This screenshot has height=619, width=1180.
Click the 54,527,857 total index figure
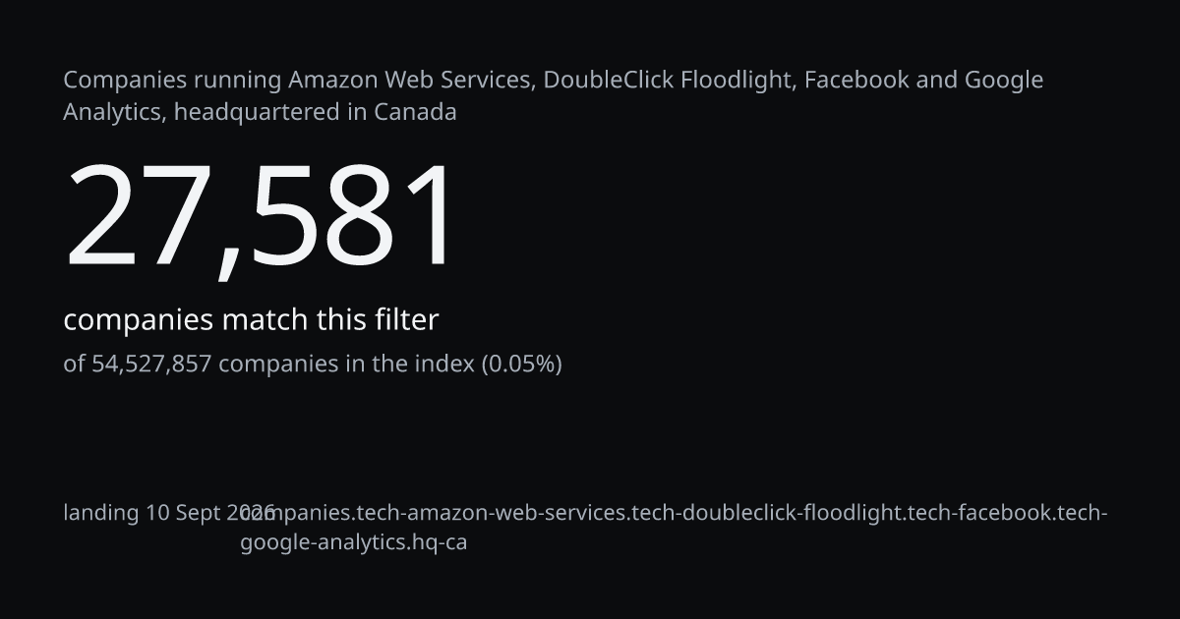pos(151,365)
